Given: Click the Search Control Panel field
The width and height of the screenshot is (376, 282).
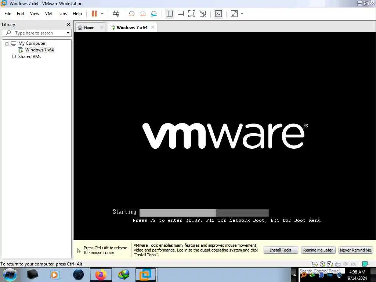Looking at the screenshot, I should coord(321,271).
